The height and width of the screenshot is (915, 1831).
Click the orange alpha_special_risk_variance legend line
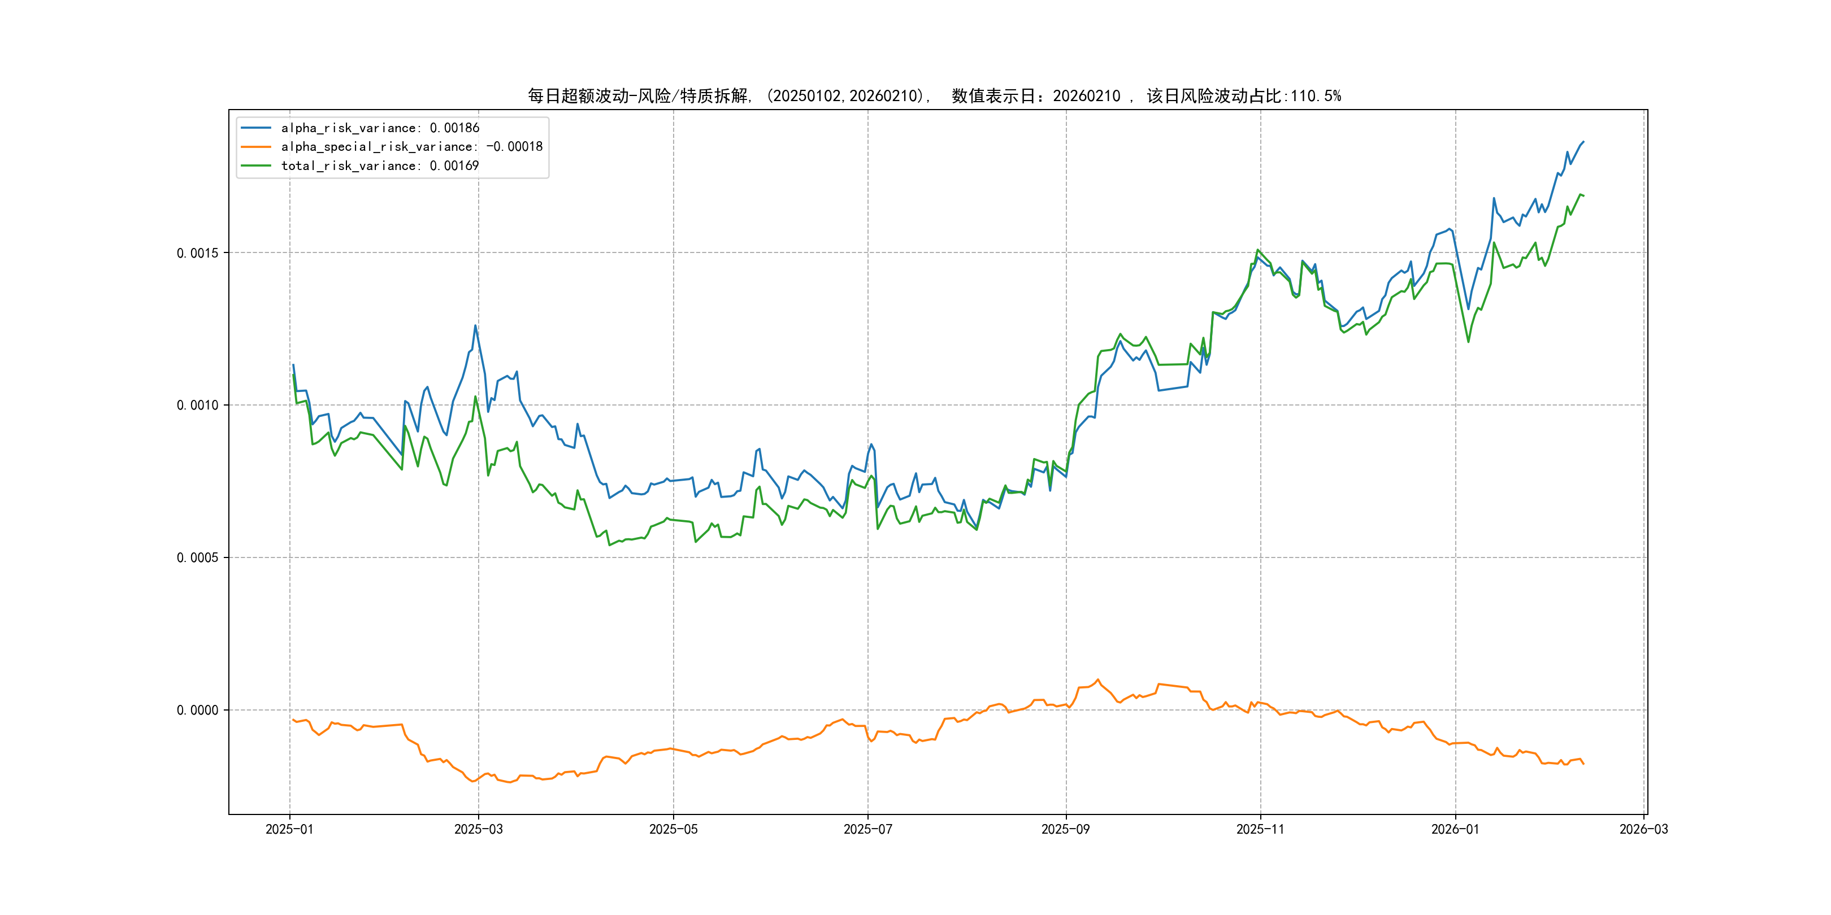point(256,147)
